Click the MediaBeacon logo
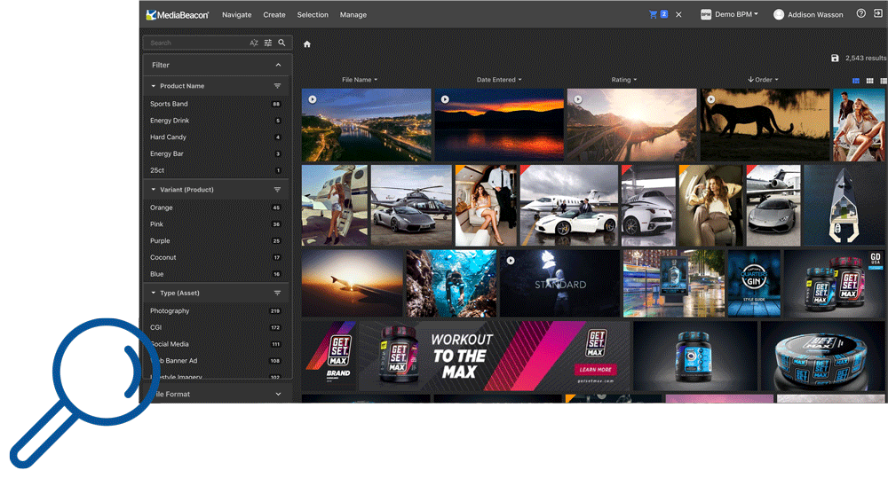Viewport: 888px width, 478px height. (x=178, y=15)
